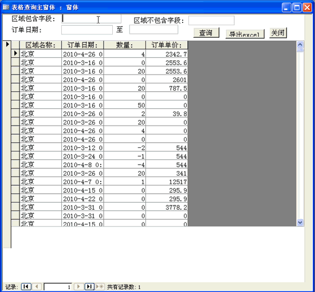Image resolution: width=315 pixels, height=292 pixels.
Task: Click the order start date field
Action: point(87,30)
